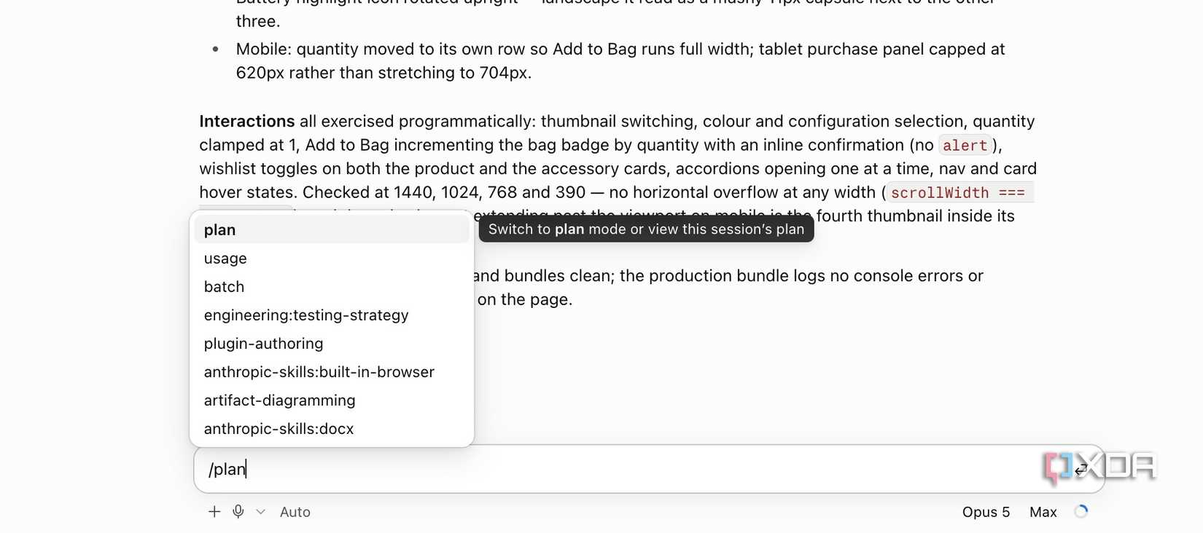Pick the artifact-diagramming skill

(332, 400)
